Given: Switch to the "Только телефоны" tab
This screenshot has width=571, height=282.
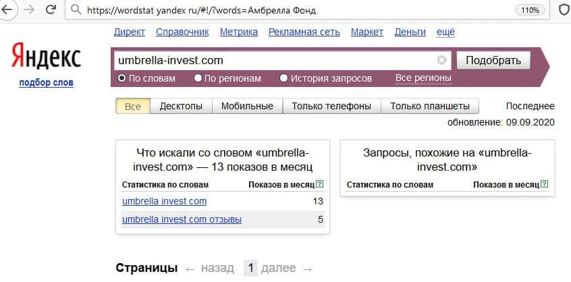Looking at the screenshot, I should pyautogui.click(x=331, y=106).
